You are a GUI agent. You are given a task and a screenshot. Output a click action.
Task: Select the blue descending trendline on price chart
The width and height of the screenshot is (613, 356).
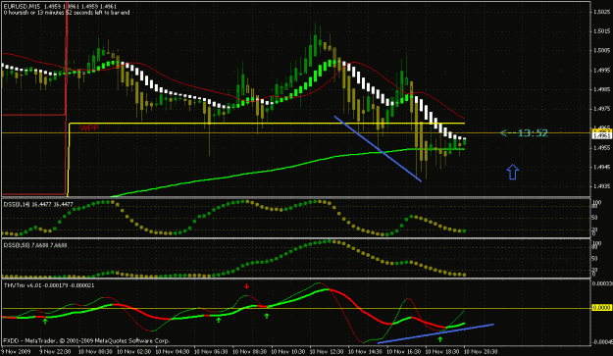coord(378,148)
